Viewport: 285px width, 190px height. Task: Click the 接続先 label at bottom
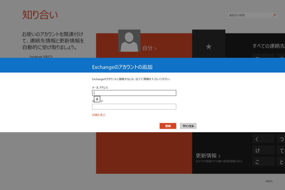click(269, 181)
